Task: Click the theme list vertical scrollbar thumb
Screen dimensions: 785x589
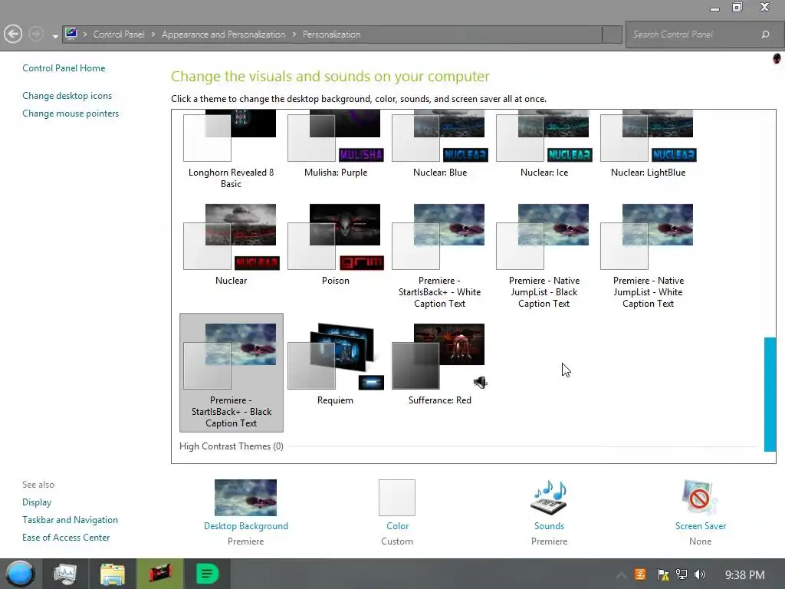Action: coord(770,394)
